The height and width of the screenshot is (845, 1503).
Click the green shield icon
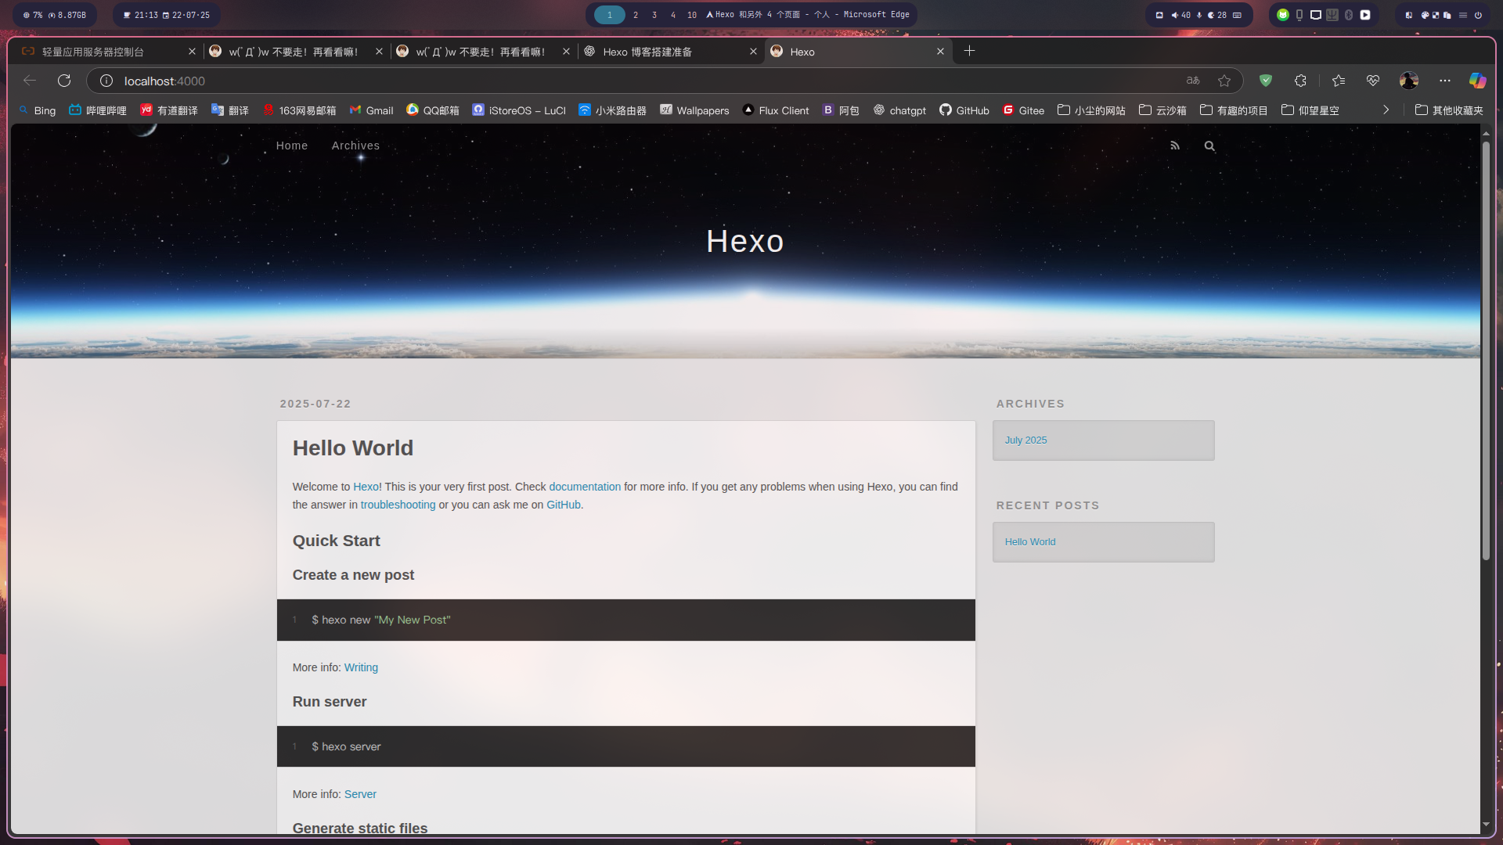point(1266,81)
